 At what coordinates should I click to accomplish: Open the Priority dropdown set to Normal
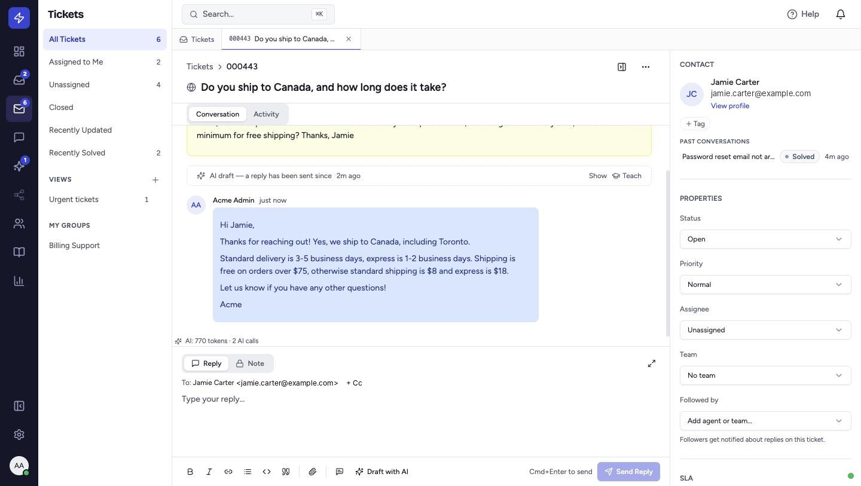tap(765, 285)
